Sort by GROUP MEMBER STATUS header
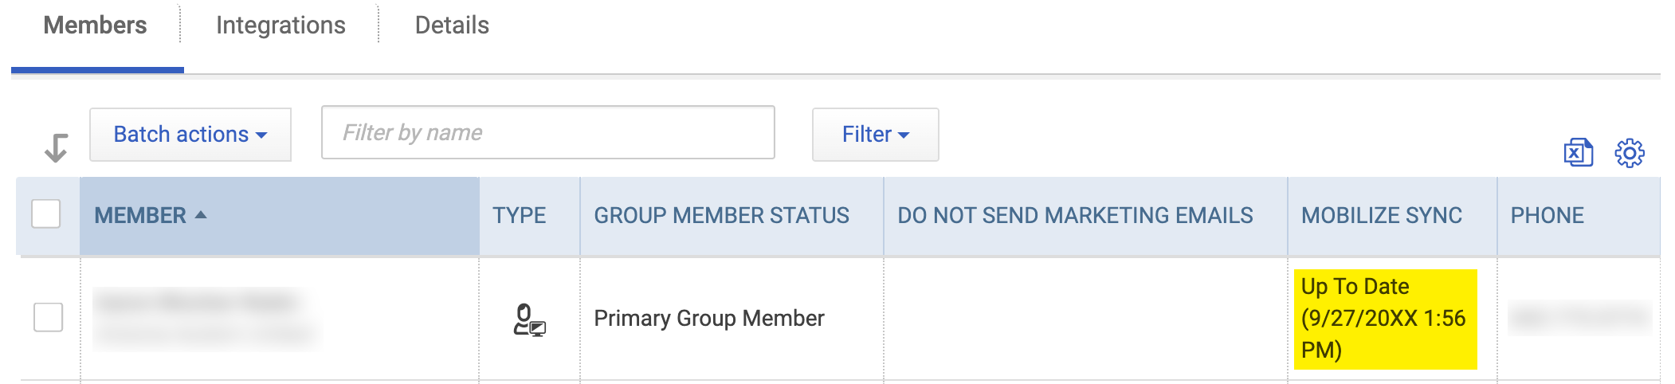 722,215
